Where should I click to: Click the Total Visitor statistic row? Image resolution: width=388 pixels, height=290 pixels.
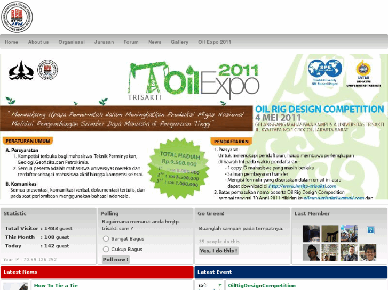39,229
